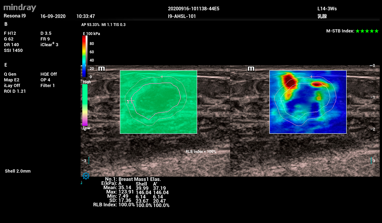Click the teal focus marker beside left depth 3

[89, 161]
